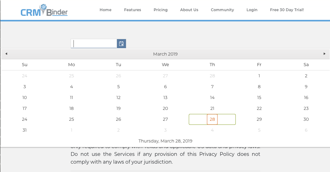Open the Features menu item
The height and width of the screenshot is (172, 330).
click(x=132, y=10)
